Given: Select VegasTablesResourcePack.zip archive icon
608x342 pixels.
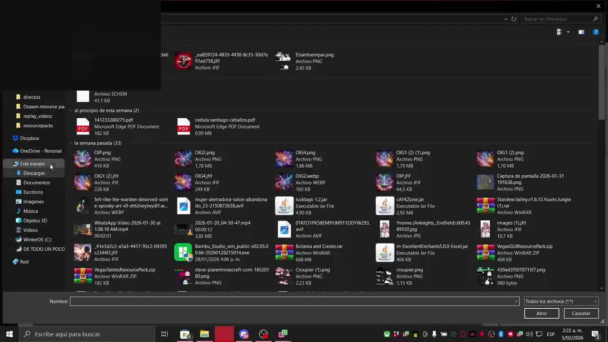Looking at the screenshot, I should click(x=83, y=276).
